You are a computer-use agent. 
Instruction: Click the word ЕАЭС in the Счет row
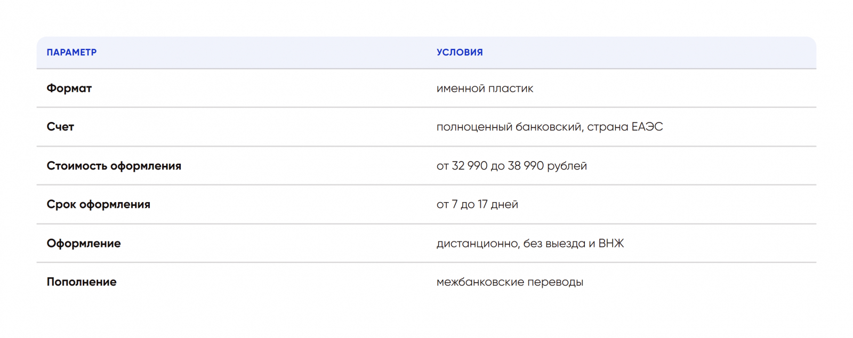pos(647,127)
